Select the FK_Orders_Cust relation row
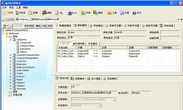The width and height of the screenshot is (183, 110). (118, 51)
